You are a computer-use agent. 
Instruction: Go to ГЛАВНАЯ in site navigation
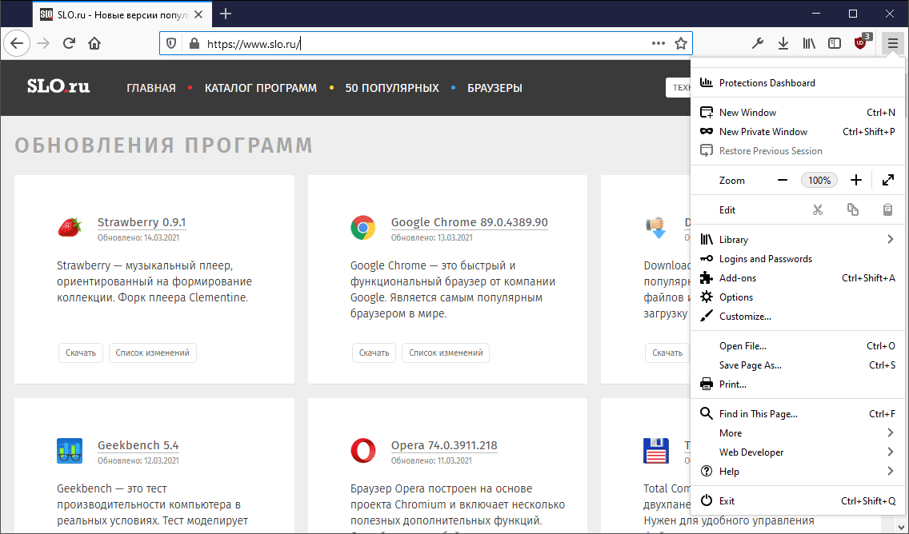point(151,88)
